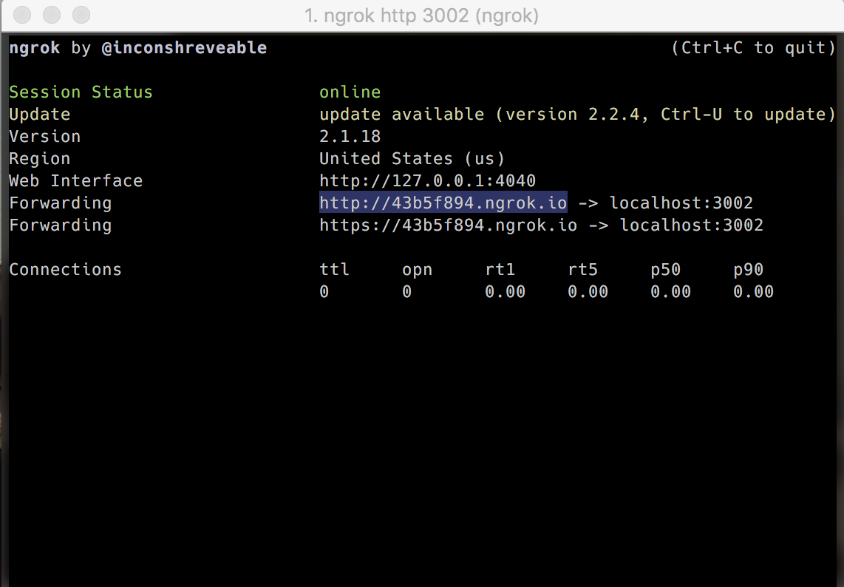Click the Web Interface address http://127.0.0.1:4040
Viewport: 844px width, 587px height.
point(427,180)
